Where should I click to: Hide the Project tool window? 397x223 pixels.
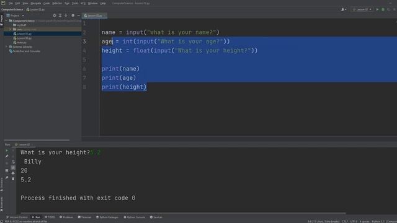click(x=79, y=15)
